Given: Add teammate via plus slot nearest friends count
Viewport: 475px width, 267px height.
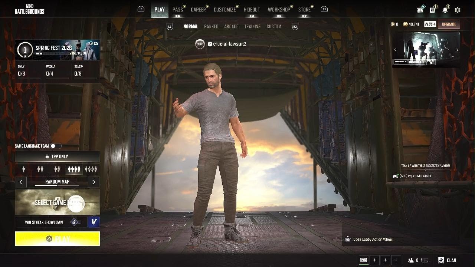Looking at the screenshot, I should (x=396, y=260).
